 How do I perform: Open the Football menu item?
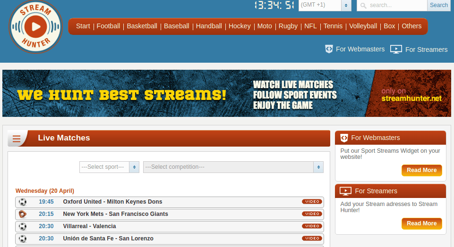coord(108,26)
